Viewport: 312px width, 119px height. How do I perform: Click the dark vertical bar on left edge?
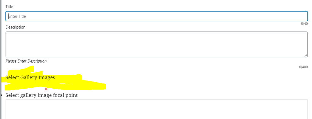click(1, 59)
